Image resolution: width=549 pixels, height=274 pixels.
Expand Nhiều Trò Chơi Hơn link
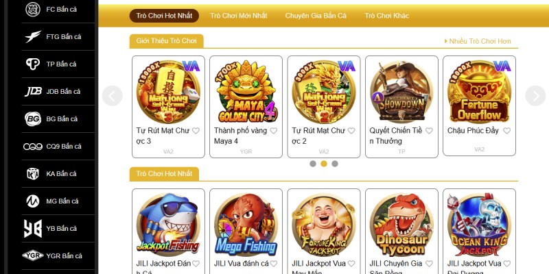478,41
